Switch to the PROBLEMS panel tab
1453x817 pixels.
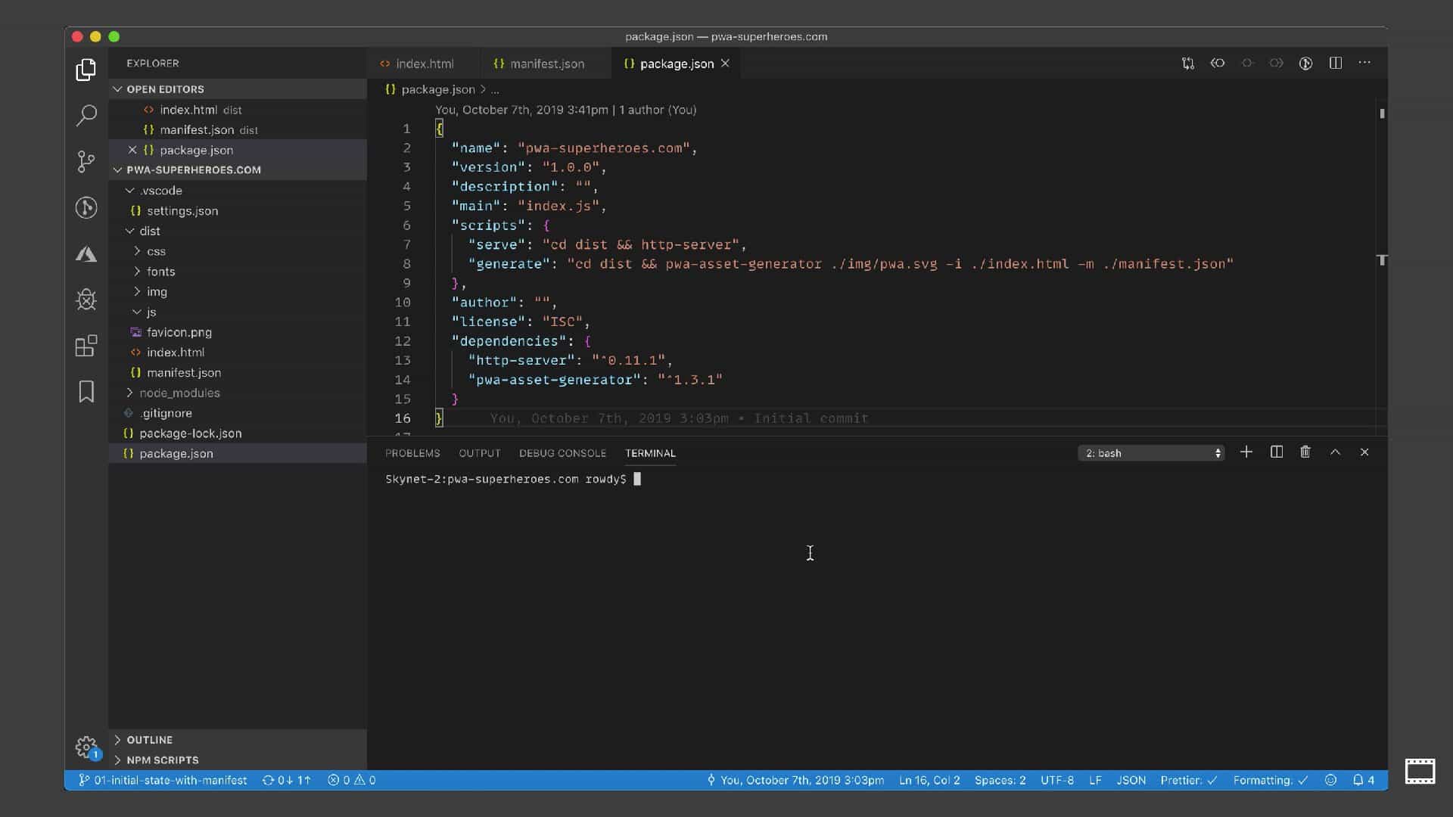click(412, 453)
